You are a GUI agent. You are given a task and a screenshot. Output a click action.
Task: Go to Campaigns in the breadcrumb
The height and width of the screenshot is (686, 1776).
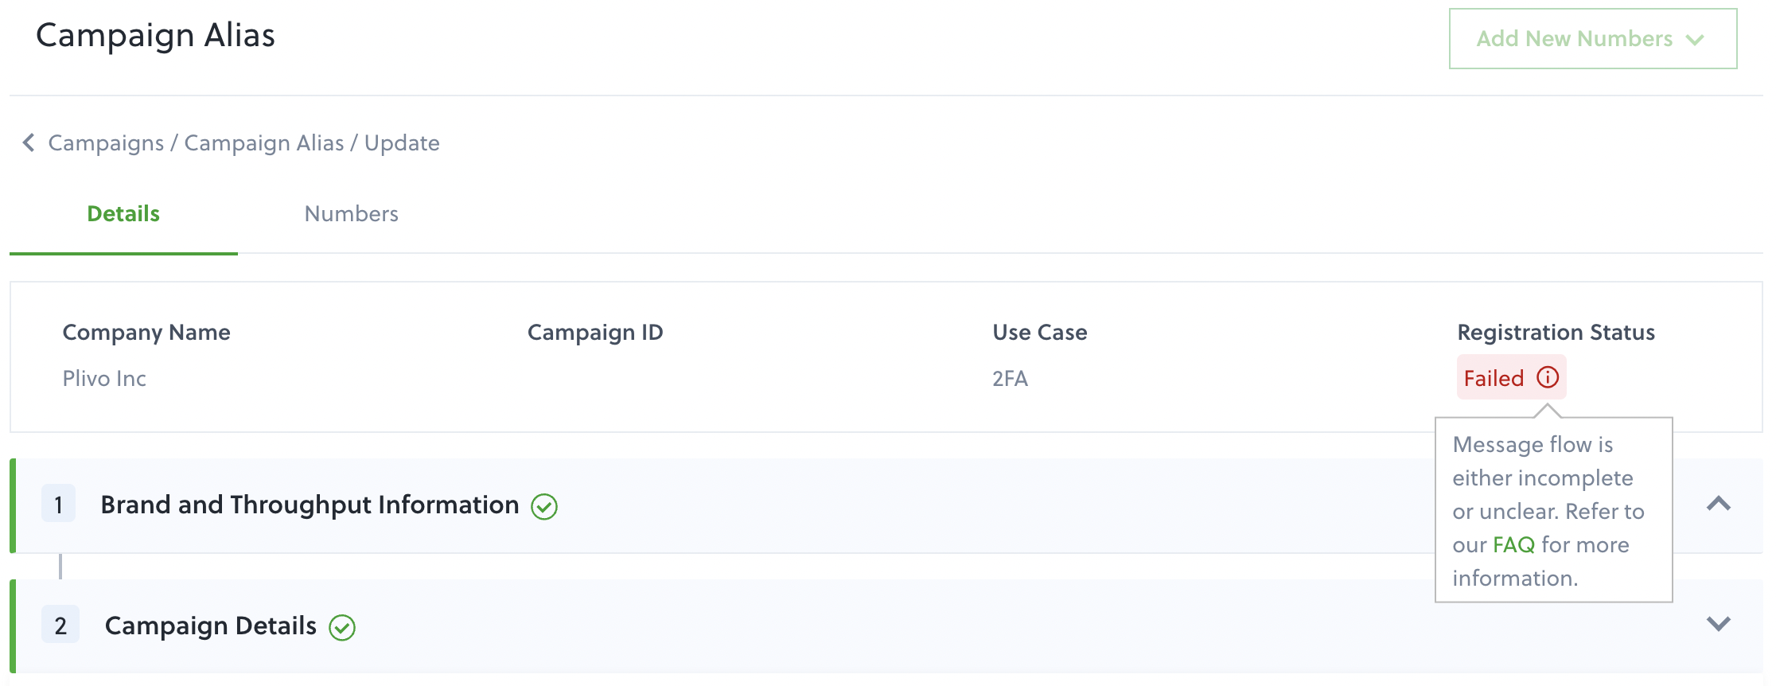click(106, 142)
